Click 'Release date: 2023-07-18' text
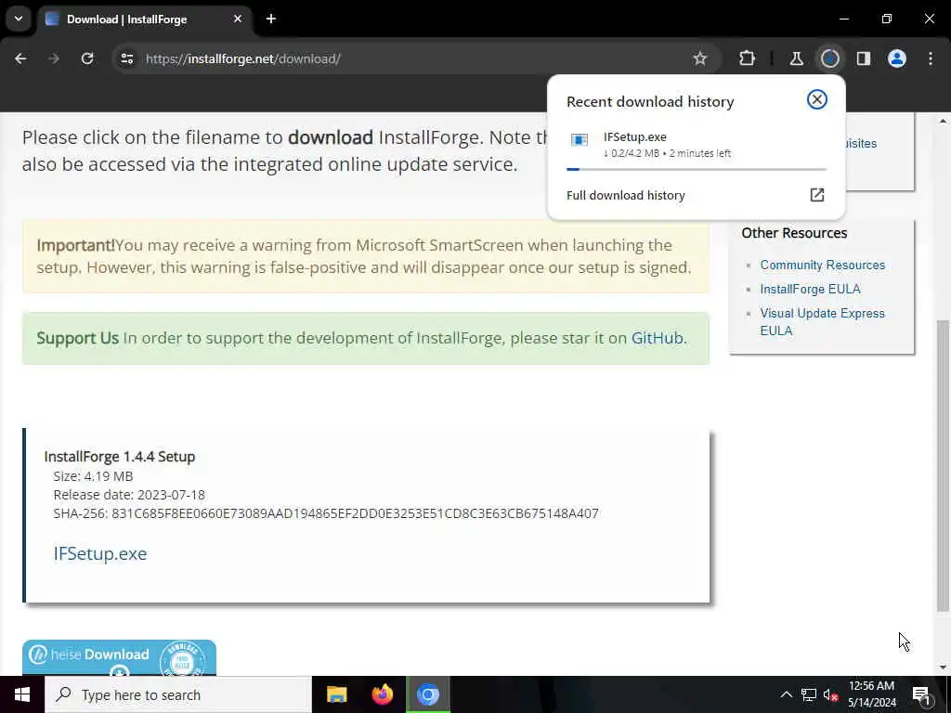951x713 pixels. (129, 495)
